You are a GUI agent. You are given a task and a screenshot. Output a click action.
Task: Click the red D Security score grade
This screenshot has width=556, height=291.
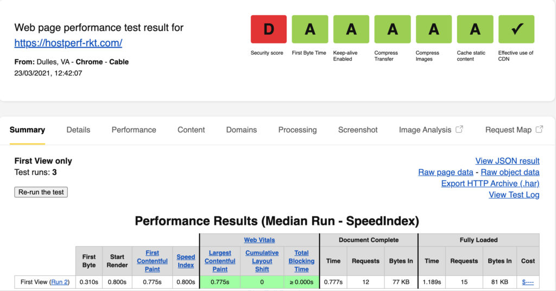(x=268, y=29)
